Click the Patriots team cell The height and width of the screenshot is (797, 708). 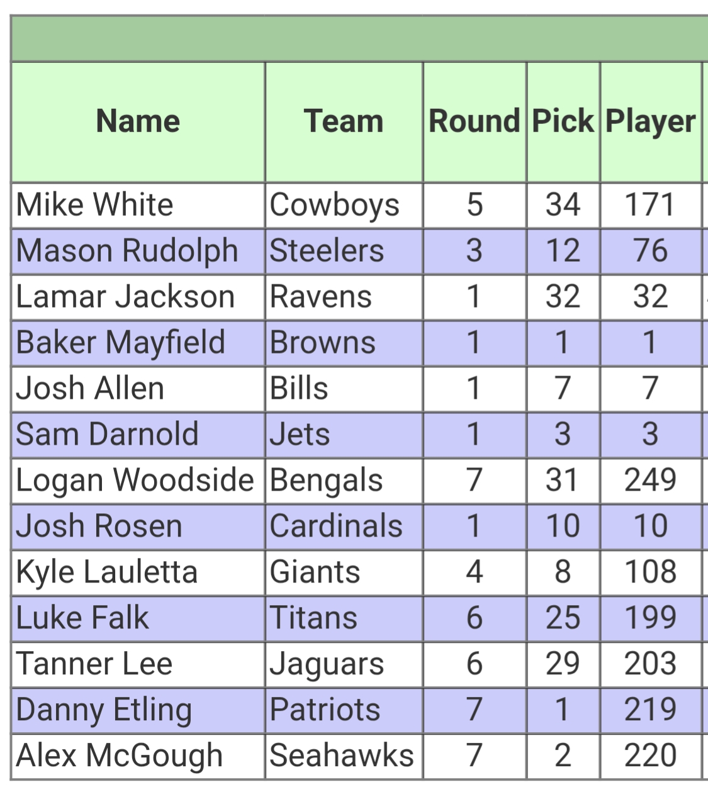pos(325,710)
